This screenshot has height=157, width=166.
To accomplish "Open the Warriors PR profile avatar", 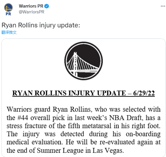I will [x=8, y=9].
